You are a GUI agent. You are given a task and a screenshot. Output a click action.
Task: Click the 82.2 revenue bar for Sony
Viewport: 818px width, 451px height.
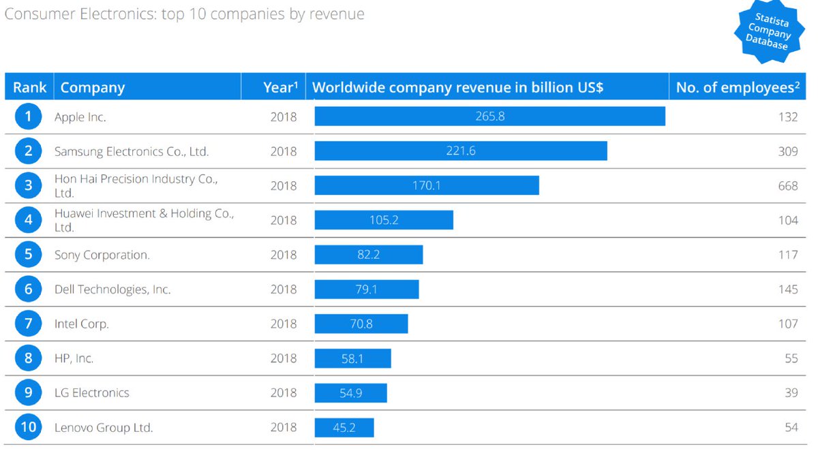point(369,255)
